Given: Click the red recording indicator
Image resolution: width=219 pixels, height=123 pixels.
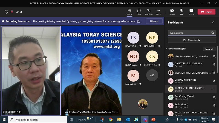Looking at the screenshot, I should pyautogui.click(x=12, y=12).
